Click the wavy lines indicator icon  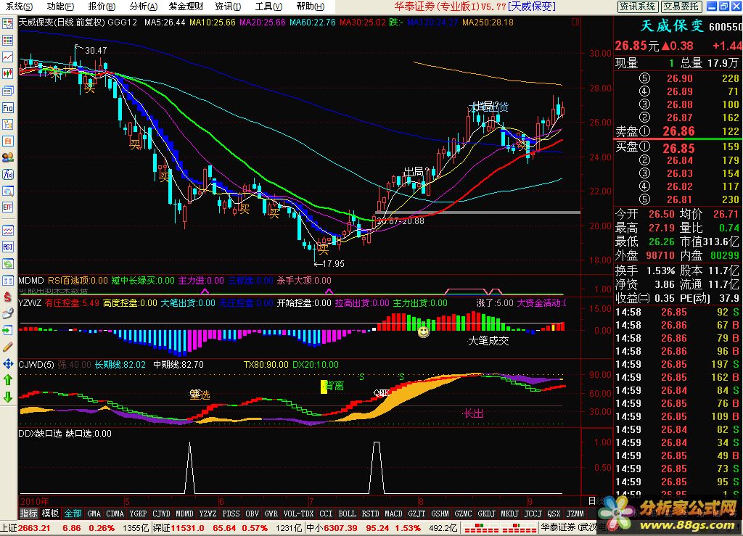[7, 231]
